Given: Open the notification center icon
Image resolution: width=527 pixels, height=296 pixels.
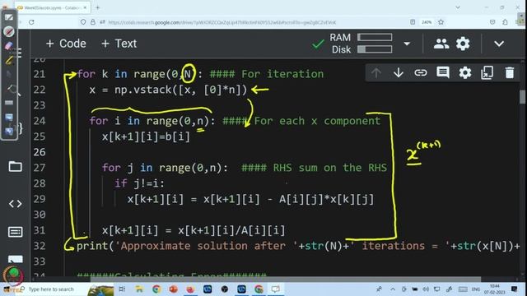Looking at the screenshot, I should click(514, 289).
